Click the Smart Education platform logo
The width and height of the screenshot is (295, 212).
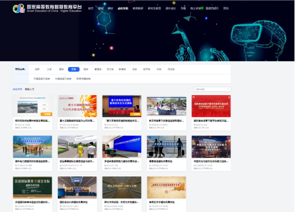(47, 9)
